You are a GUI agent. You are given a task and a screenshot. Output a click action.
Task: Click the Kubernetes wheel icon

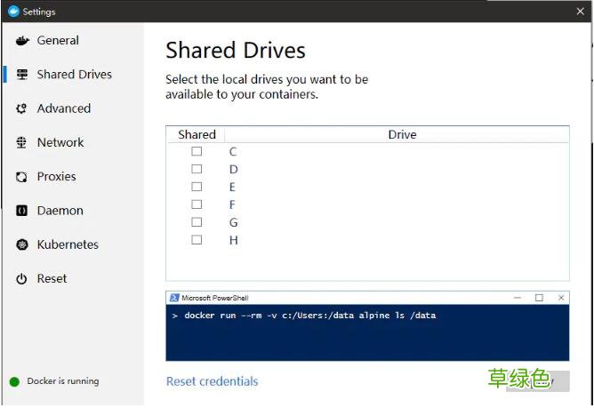coord(22,244)
